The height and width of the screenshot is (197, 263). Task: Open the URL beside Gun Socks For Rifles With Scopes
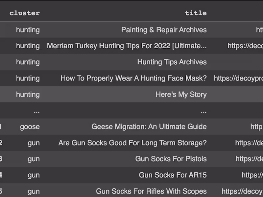click(x=242, y=191)
